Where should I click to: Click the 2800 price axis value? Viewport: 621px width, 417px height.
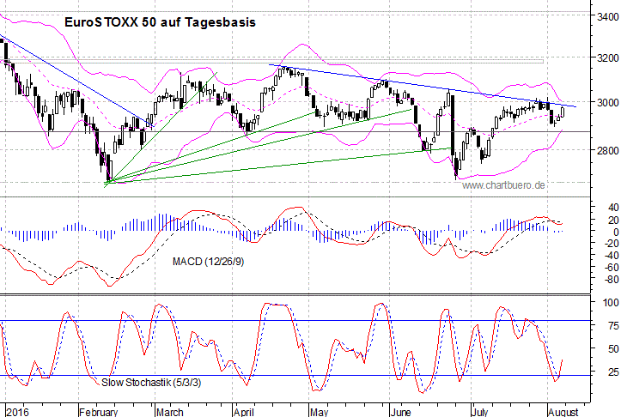pyautogui.click(x=608, y=150)
